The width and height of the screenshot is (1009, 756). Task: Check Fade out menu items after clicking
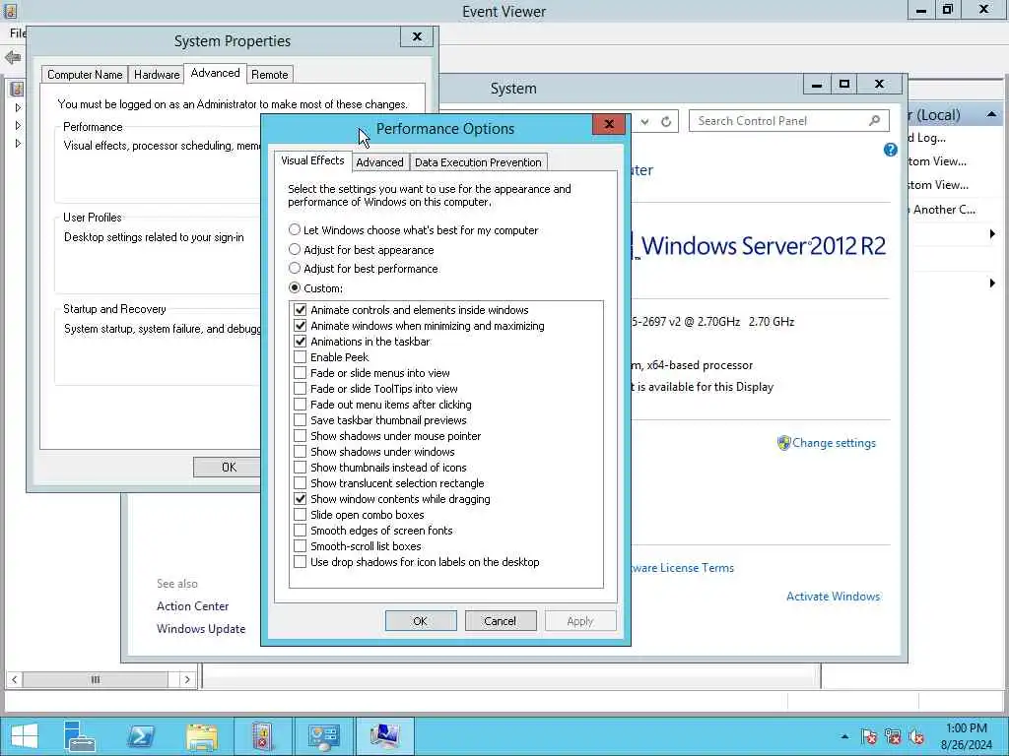pyautogui.click(x=300, y=405)
